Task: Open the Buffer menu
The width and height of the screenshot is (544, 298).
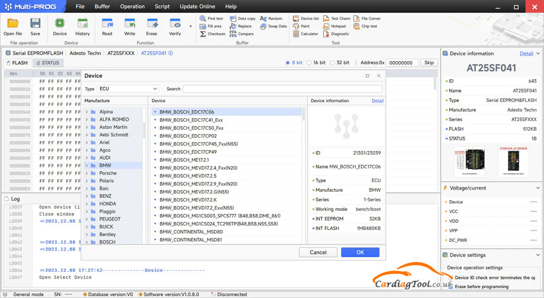Action: [102, 6]
